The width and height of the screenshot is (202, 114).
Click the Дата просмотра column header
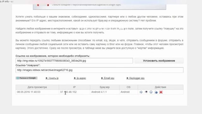tap(37, 87)
